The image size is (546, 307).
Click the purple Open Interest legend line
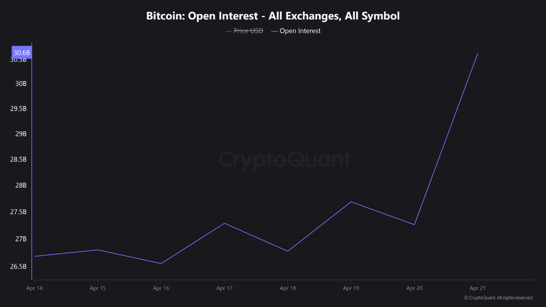274,31
